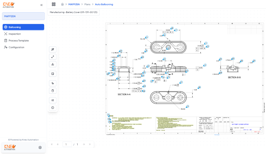Screen dimensions: 266x154
Task: Activate the pointer click selection tool
Action: tap(52, 83)
